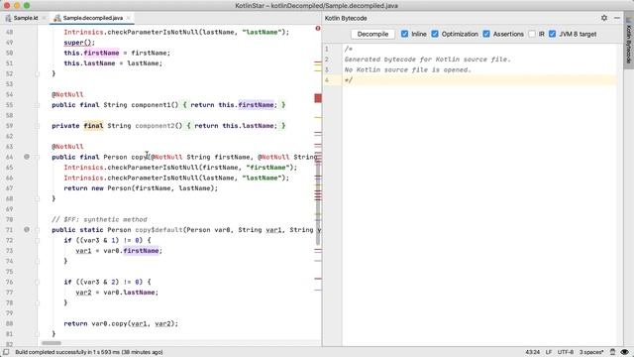Click the Decompile button
Viewport: 634px width, 357px height.
[x=372, y=34]
